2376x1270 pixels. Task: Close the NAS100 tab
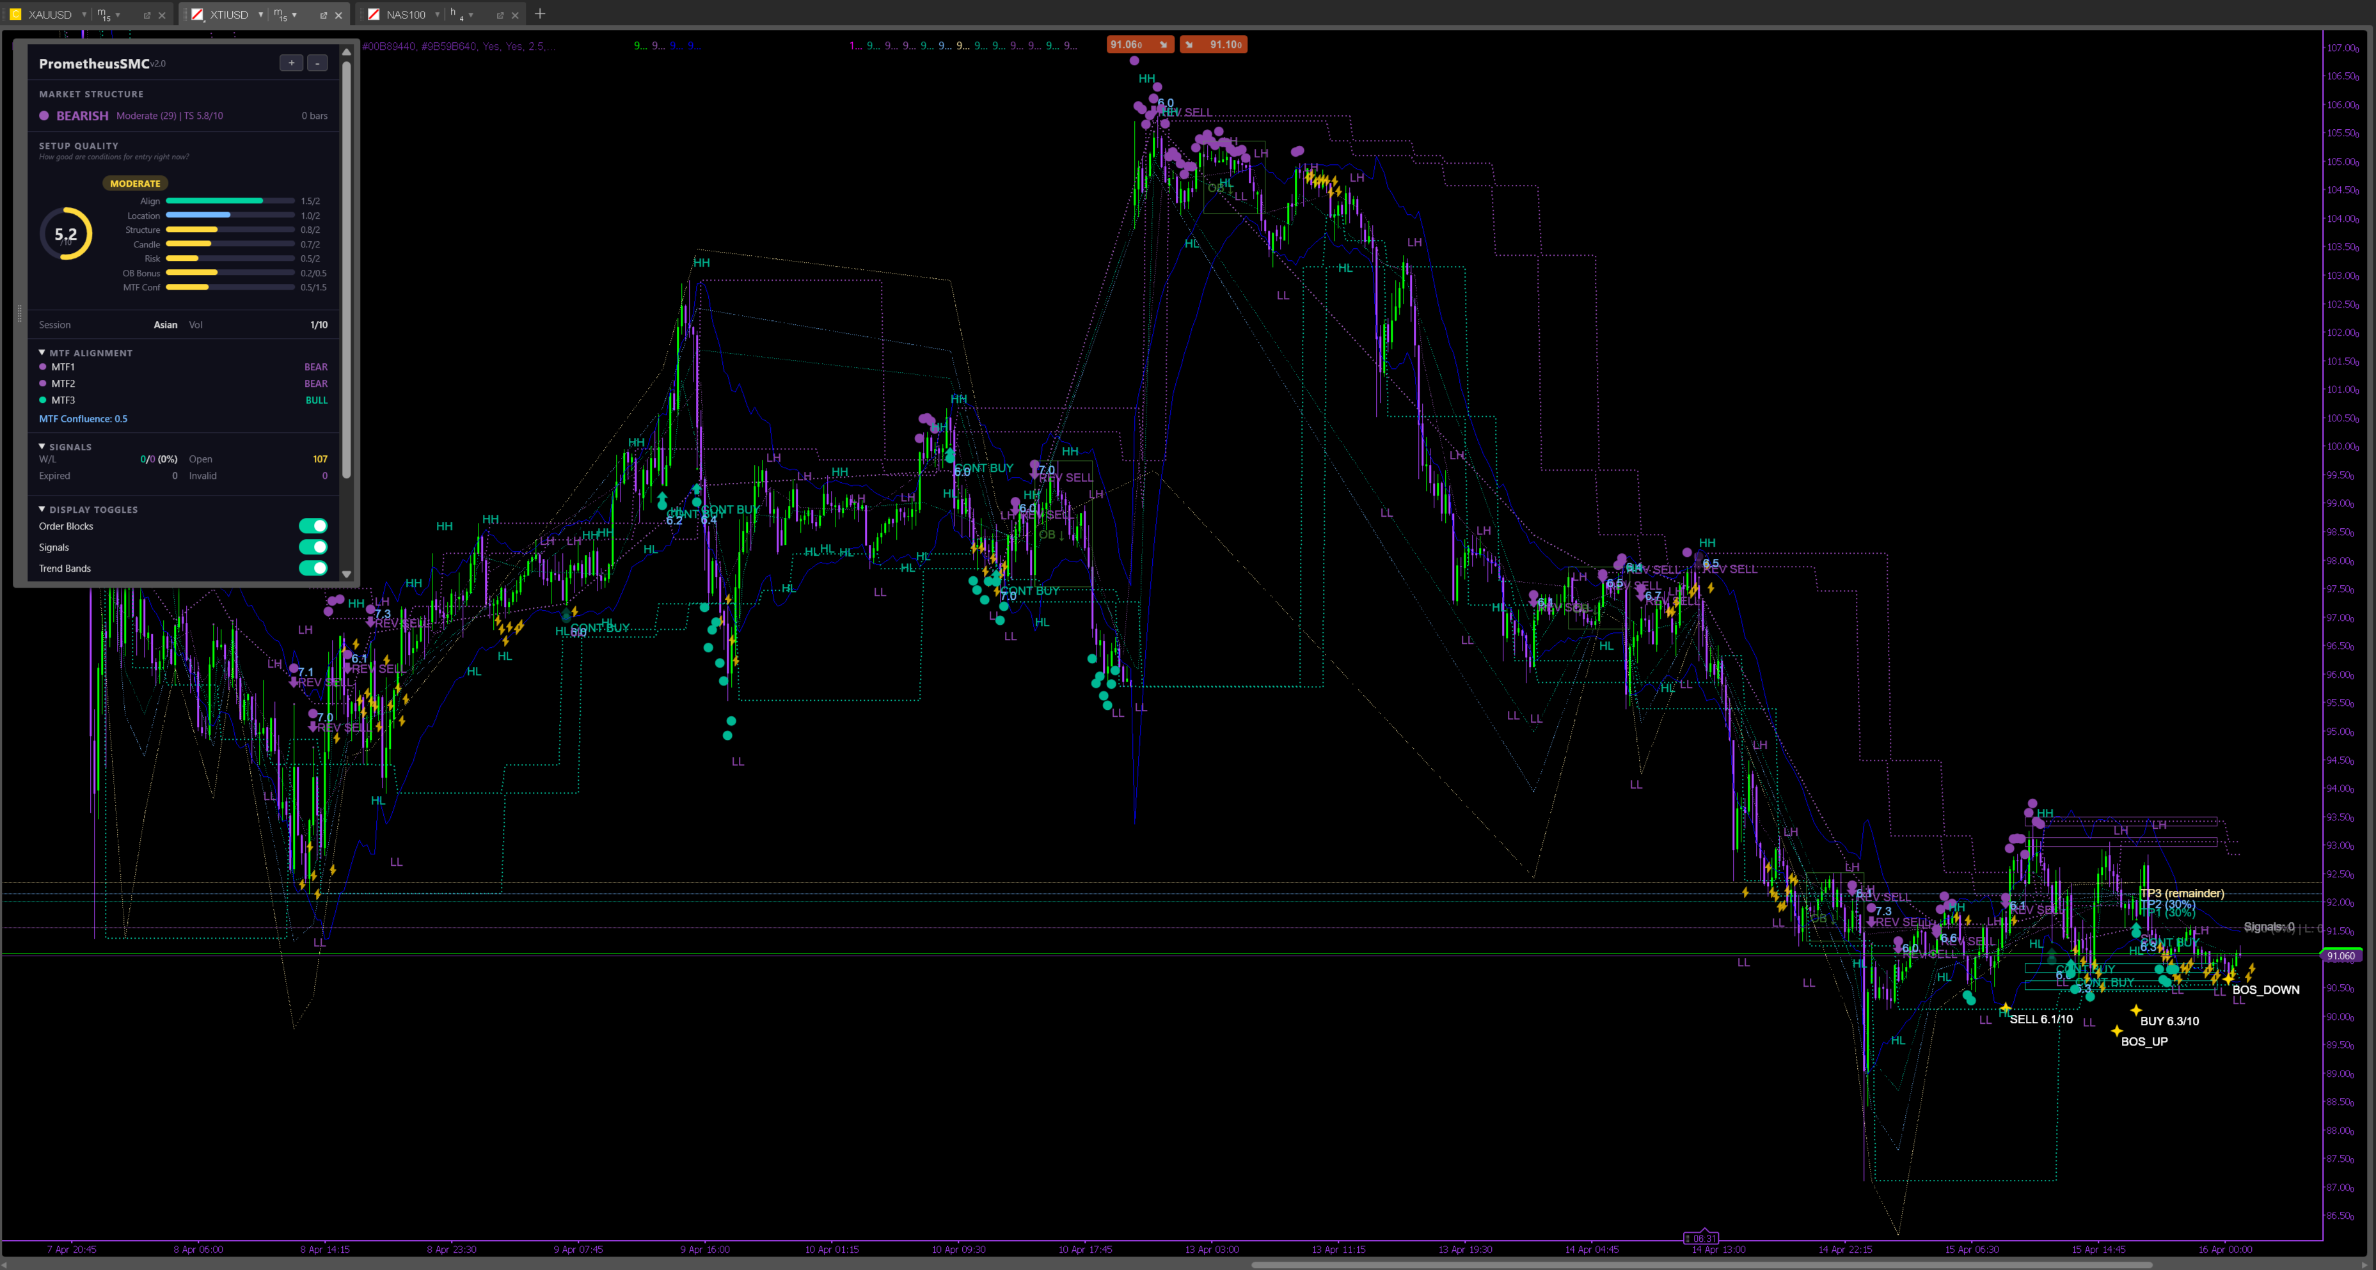pos(515,15)
